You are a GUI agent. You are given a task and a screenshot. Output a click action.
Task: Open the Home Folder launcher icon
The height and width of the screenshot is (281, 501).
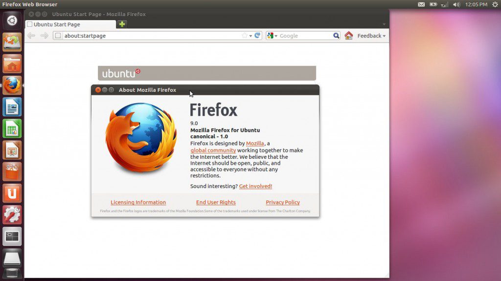tap(12, 64)
